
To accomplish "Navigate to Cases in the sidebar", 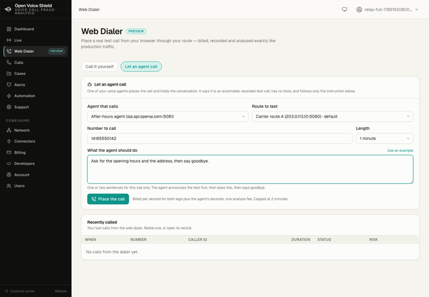I will click(36, 74).
